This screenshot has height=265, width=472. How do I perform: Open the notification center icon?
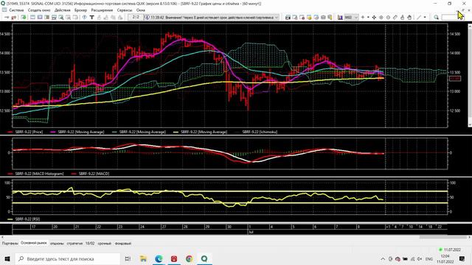(462, 258)
